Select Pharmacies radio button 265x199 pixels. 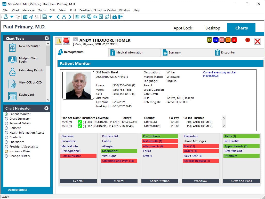(6, 142)
